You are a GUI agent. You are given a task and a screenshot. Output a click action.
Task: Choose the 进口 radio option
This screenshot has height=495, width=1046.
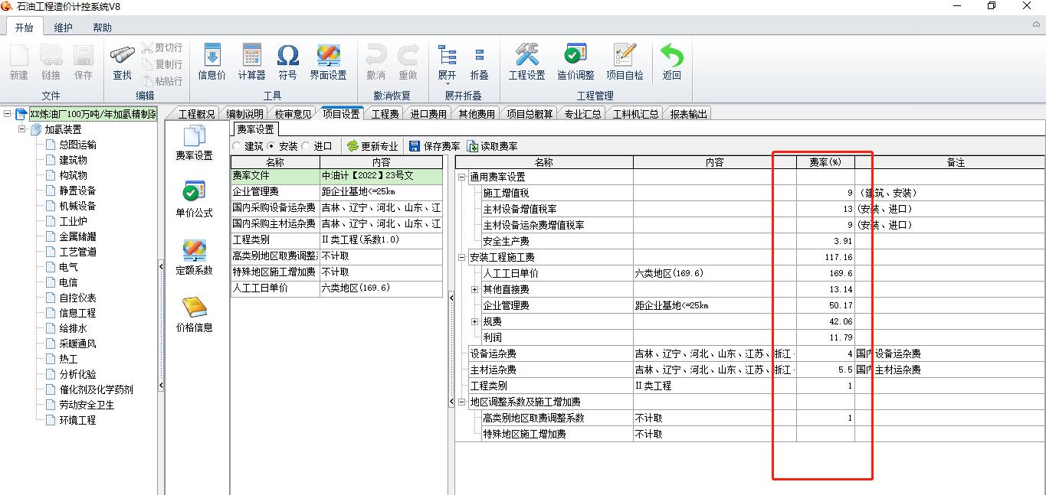coord(306,146)
